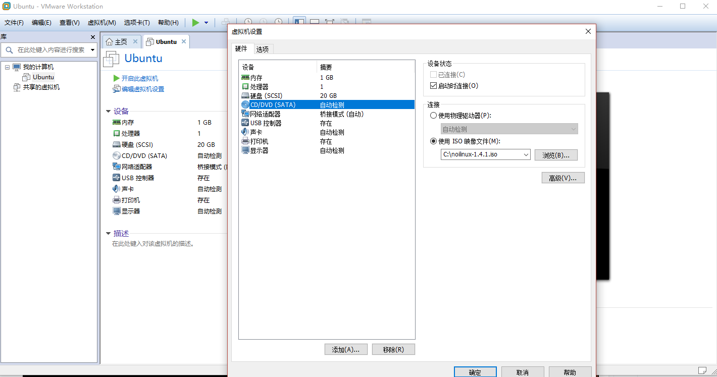Collapse the 设备 section in Ubuntu tab
Viewport: 717px width, 377px height.
[108, 112]
